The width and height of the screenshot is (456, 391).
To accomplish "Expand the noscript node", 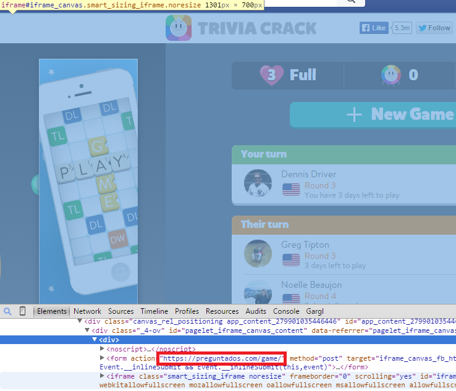I will [x=103, y=349].
